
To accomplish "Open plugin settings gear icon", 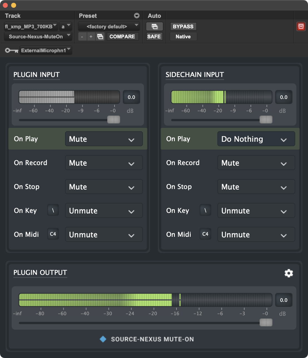I will (289, 273).
